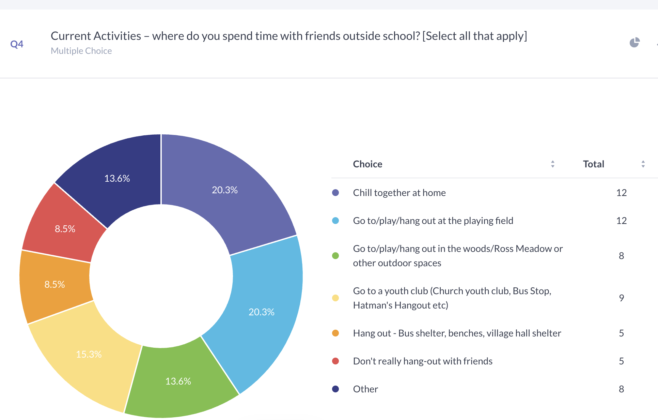Select the orange 8.5% donut segment
Image resolution: width=658 pixels, height=420 pixels.
[x=54, y=284]
